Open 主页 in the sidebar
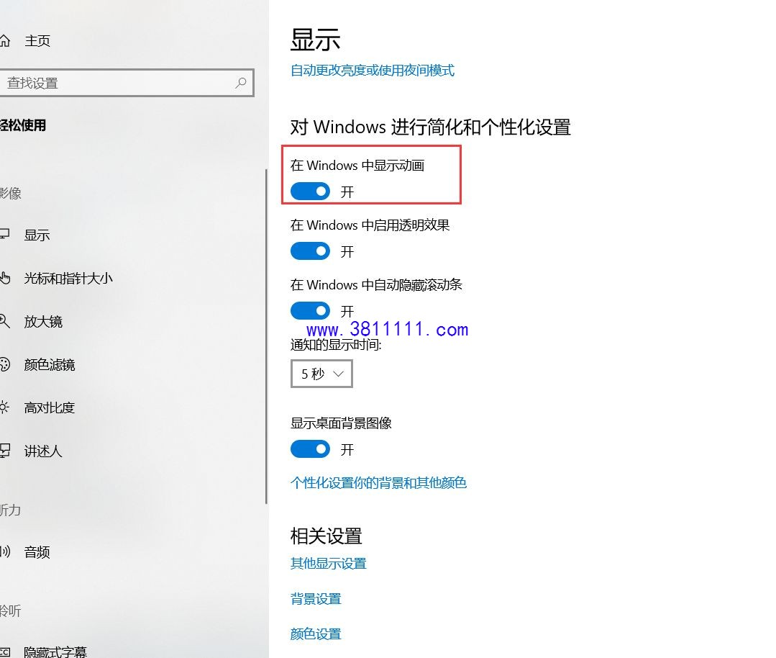 pos(37,40)
